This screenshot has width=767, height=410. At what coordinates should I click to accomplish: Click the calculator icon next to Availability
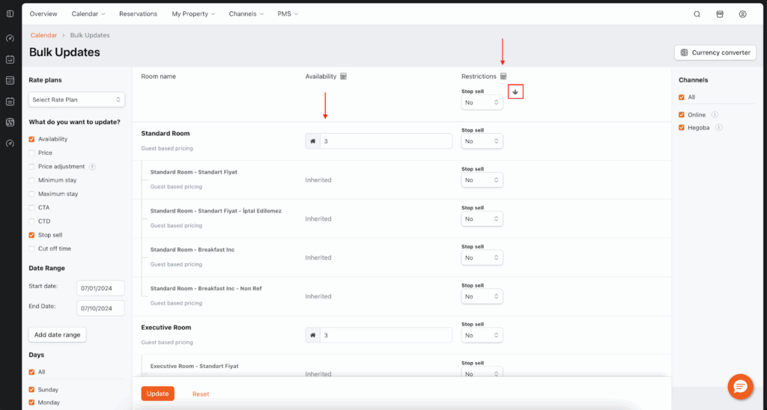[x=343, y=76]
